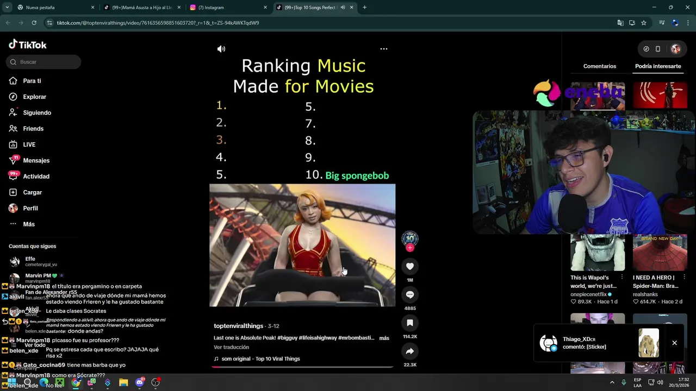
Task: Open Chrome from the taskbar
Action: (x=76, y=383)
